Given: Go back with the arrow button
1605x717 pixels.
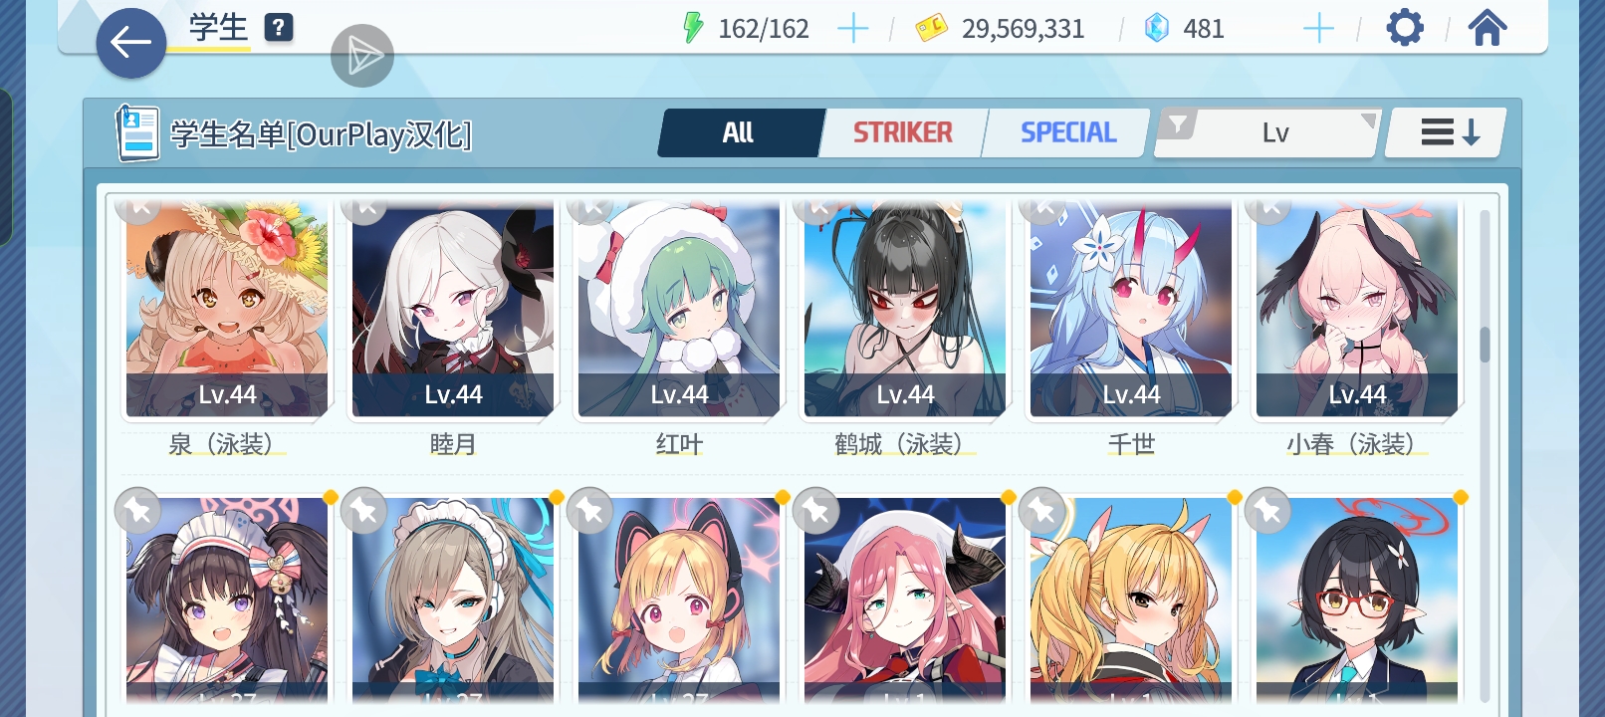Looking at the screenshot, I should 130,43.
